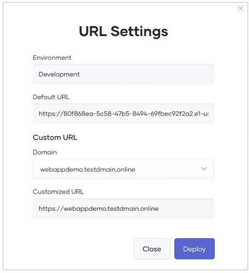Click the Default URL field label
Image resolution: width=249 pixels, height=273 pixels.
point(51,97)
